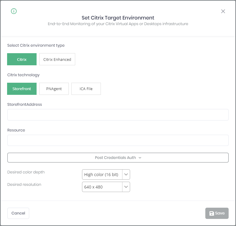
Task: Click the resolution dropdown arrow
Action: [126, 187]
